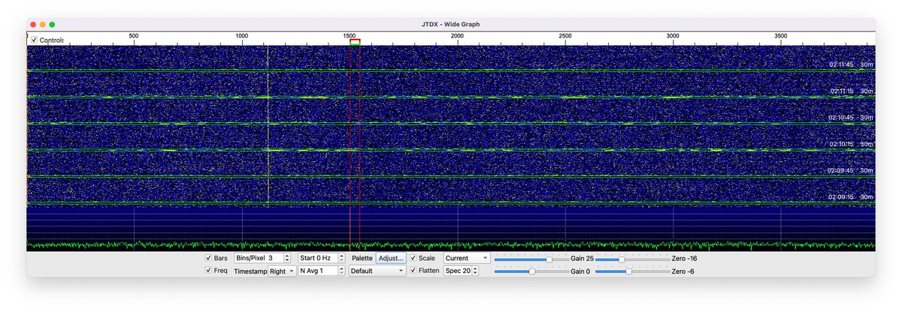Click the Palette Adjust... button

(x=391, y=258)
